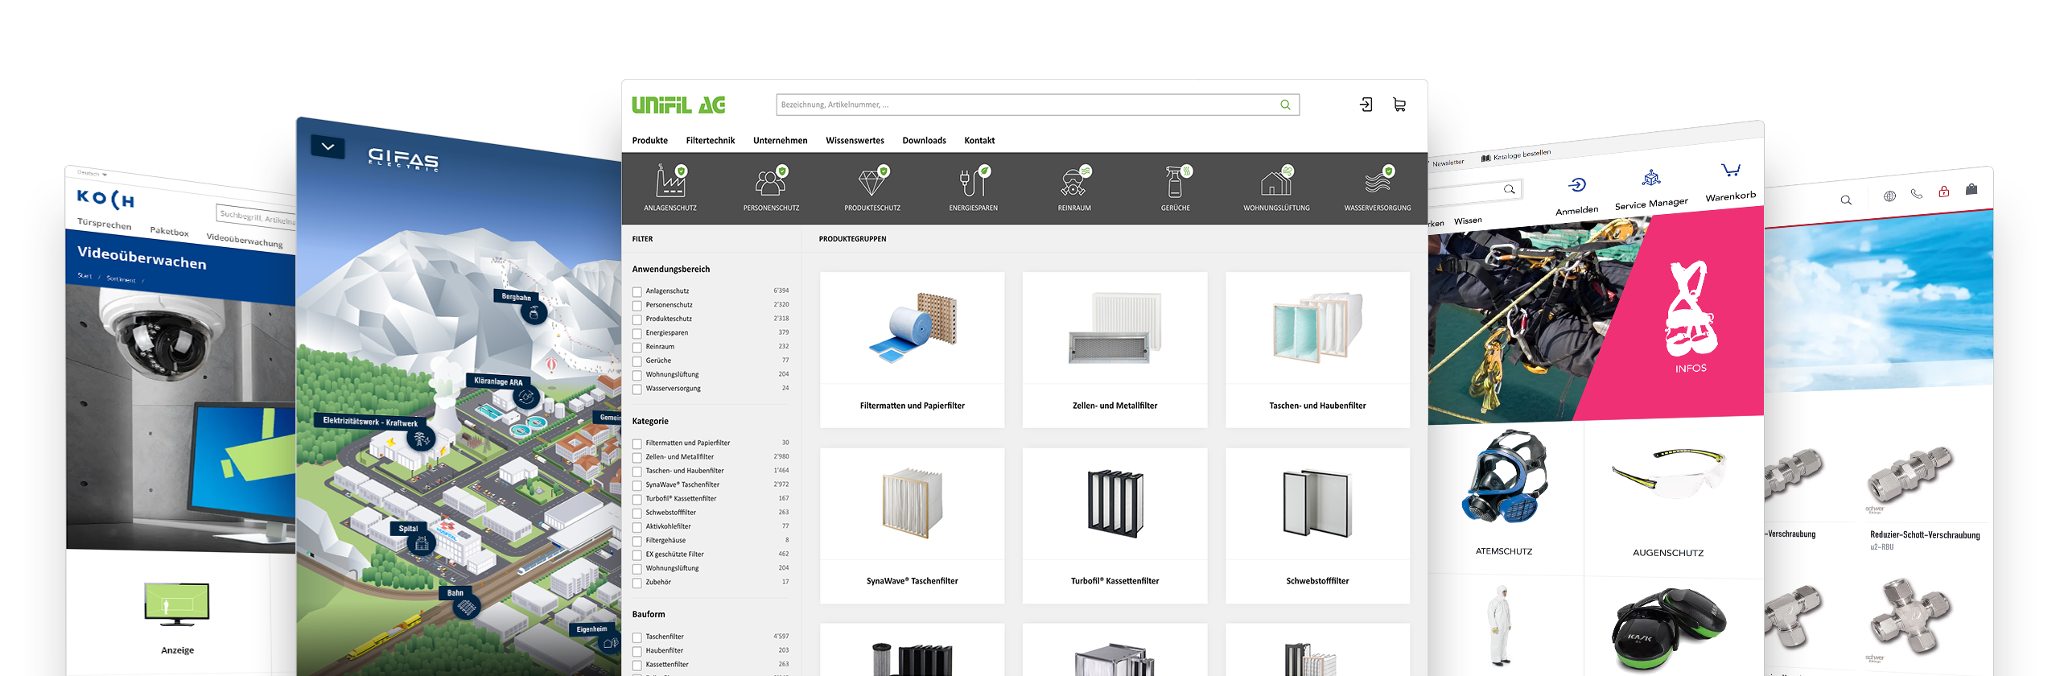Open the Service Manager icon

1651,178
